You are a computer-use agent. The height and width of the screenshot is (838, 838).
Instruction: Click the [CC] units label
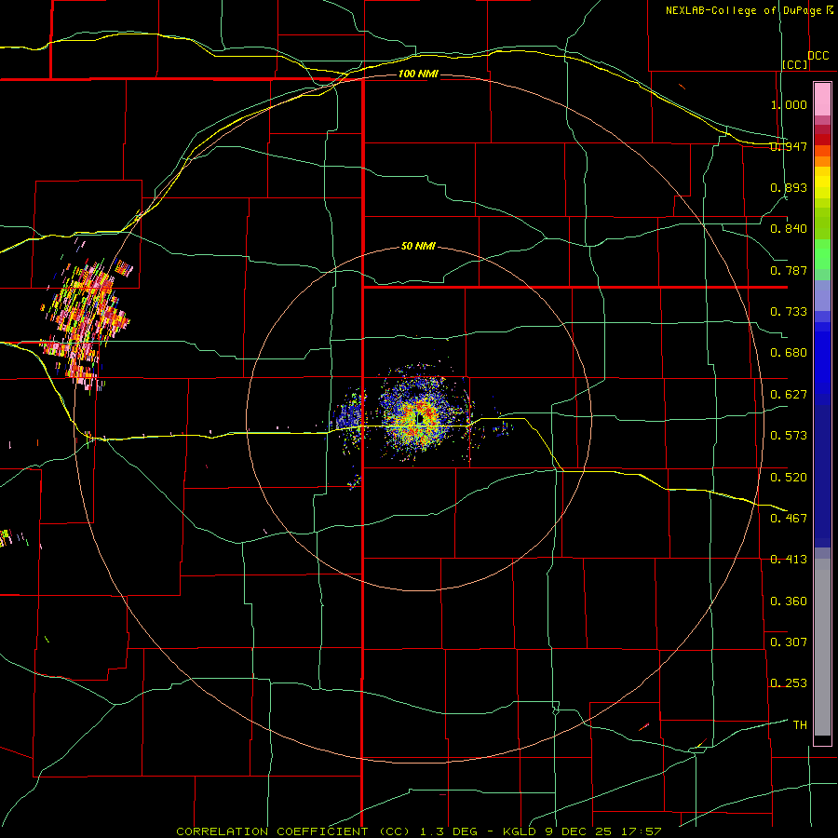pyautogui.click(x=795, y=64)
